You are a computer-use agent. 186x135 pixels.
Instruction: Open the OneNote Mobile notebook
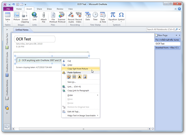(x=7, y=90)
